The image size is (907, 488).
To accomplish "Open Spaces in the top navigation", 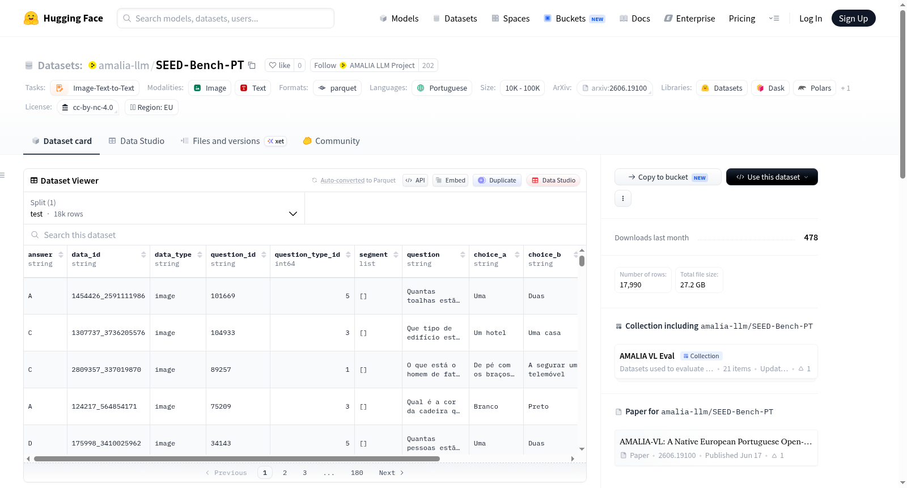I will coord(510,18).
